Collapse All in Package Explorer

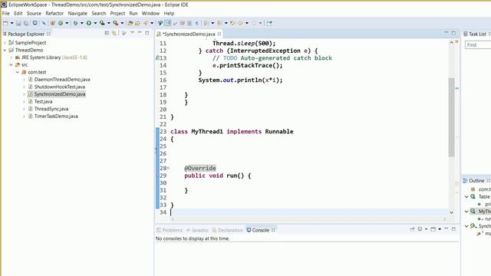(x=107, y=33)
